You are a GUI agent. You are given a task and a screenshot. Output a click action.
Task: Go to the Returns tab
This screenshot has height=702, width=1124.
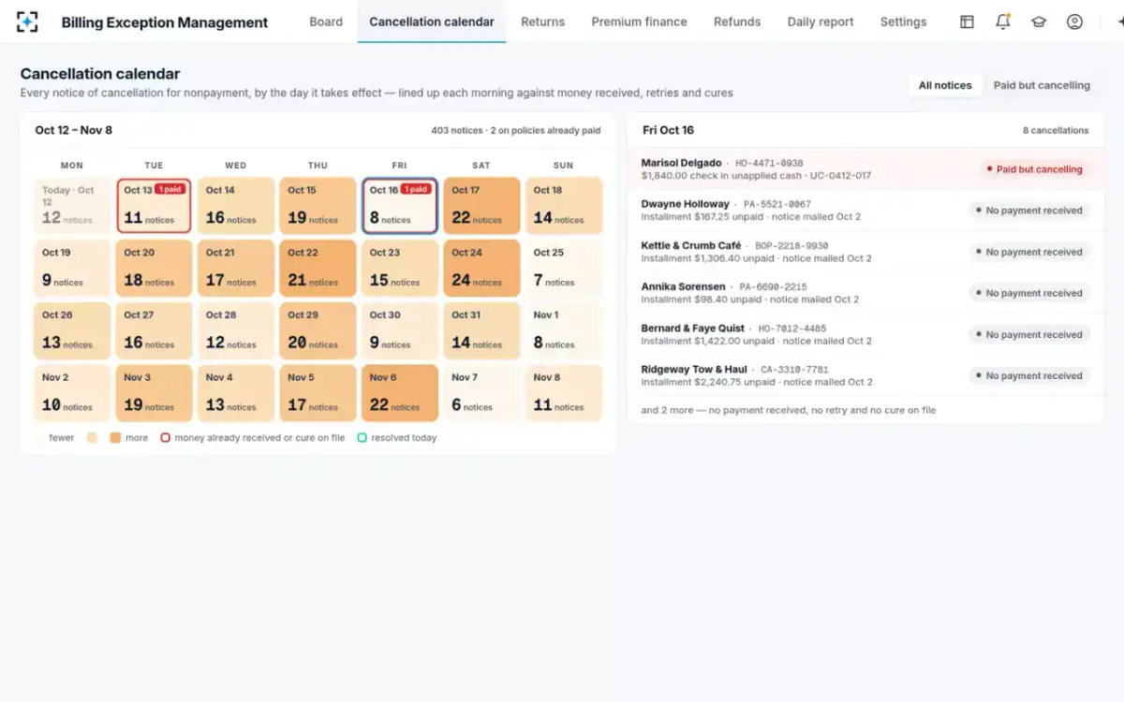pyautogui.click(x=543, y=22)
